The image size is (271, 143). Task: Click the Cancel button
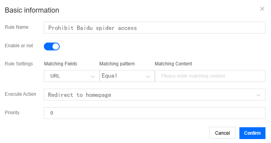[222, 133]
